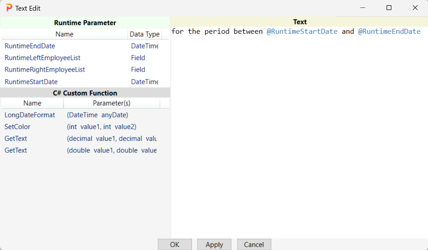The width and height of the screenshot is (428, 250).
Task: Click the word 'period' in the text area
Action: [217, 31]
